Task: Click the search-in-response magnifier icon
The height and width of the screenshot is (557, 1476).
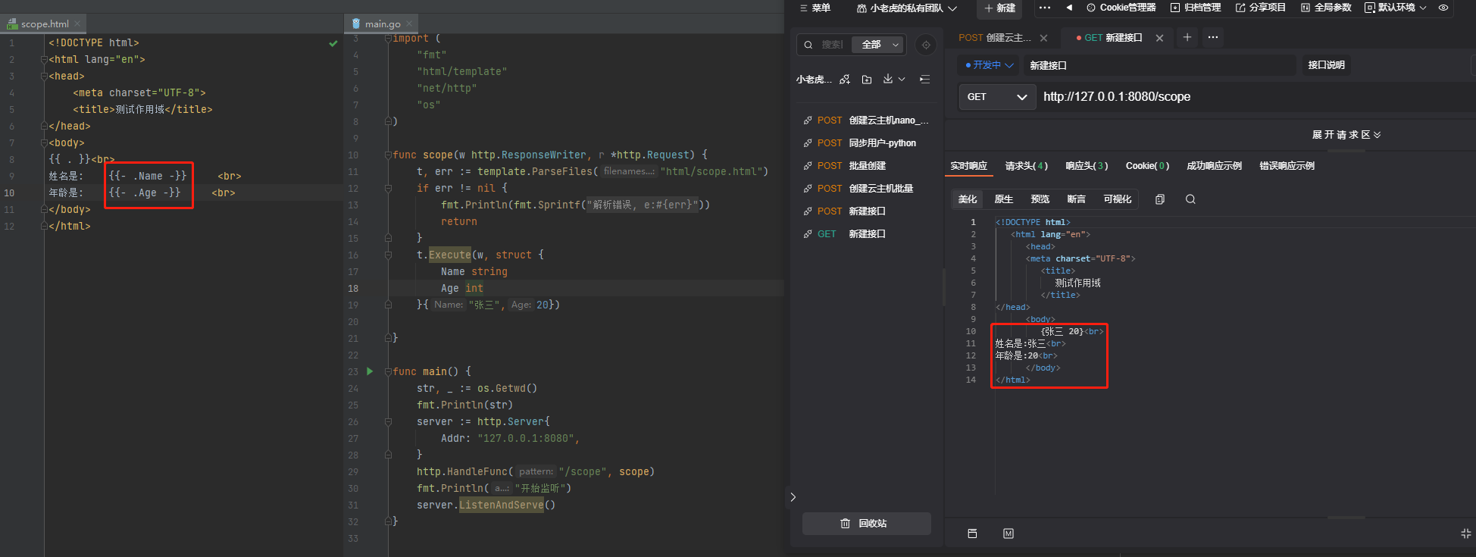Action: tap(1190, 199)
